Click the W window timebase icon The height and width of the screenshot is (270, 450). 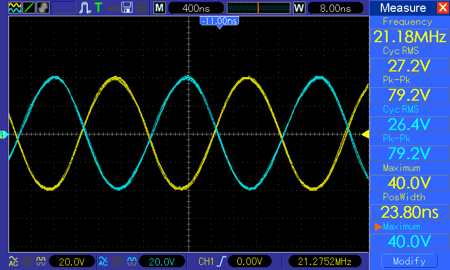[x=299, y=8]
